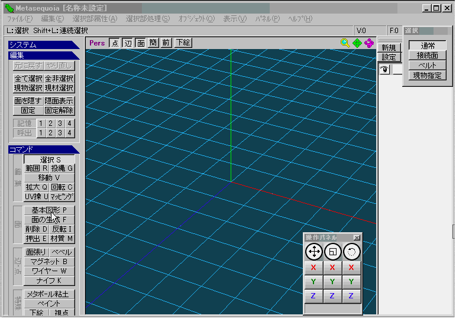Choose 移動 V move command
456x322 pixels.
pos(49,178)
